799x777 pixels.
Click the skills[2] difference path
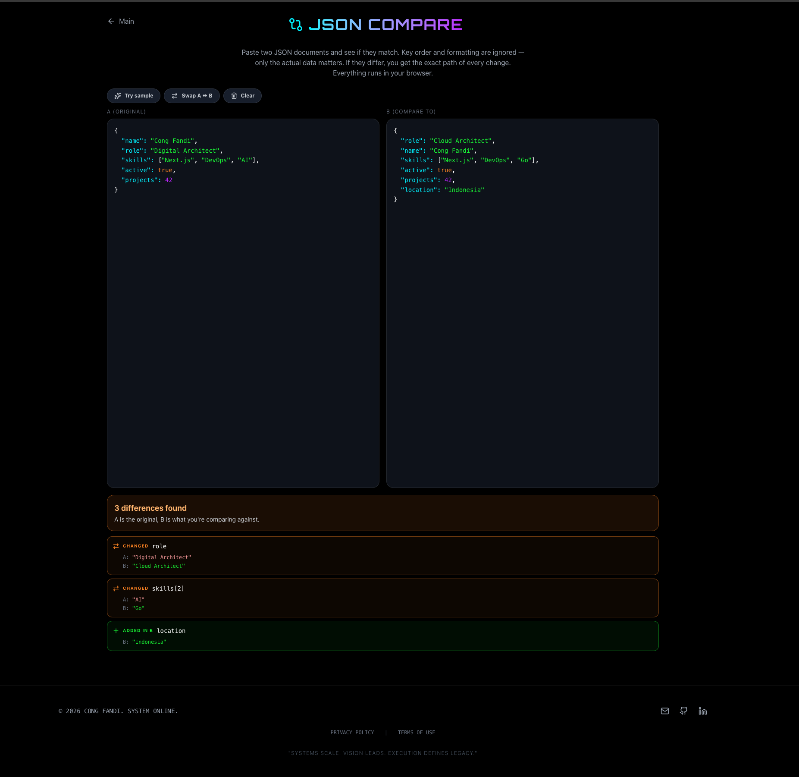point(168,588)
